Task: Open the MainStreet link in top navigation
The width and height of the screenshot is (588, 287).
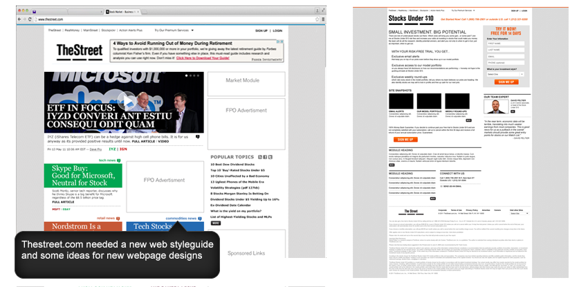Action: (91, 30)
